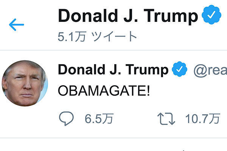This screenshot has height=151, width=227.
Task: Open the @rea username handle
Action: pyautogui.click(x=210, y=70)
